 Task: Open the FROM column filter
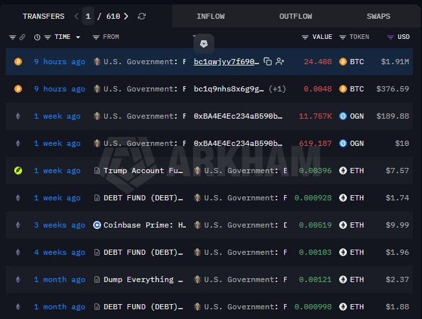coord(96,37)
